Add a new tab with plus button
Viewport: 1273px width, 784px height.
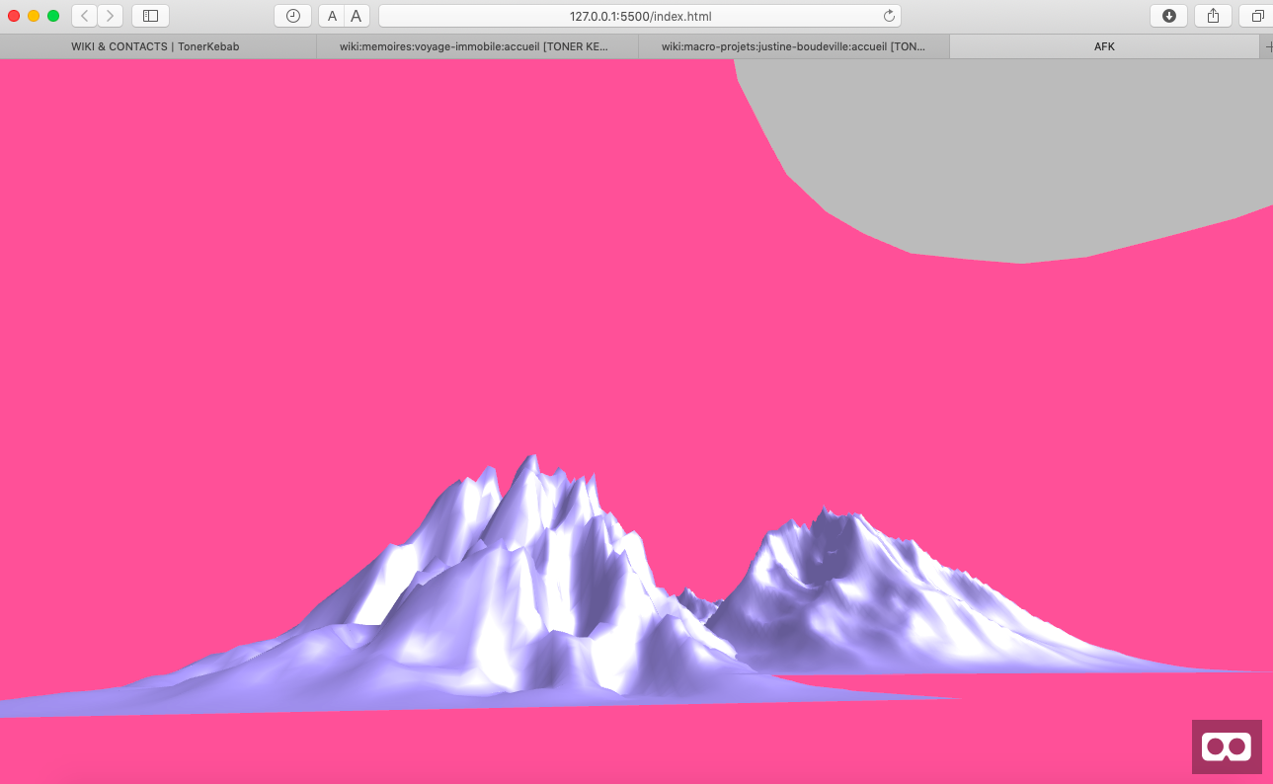pyautogui.click(x=1267, y=46)
